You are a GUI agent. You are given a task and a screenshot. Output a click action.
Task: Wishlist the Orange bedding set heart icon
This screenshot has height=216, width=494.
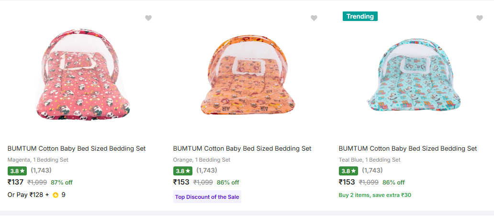point(314,18)
